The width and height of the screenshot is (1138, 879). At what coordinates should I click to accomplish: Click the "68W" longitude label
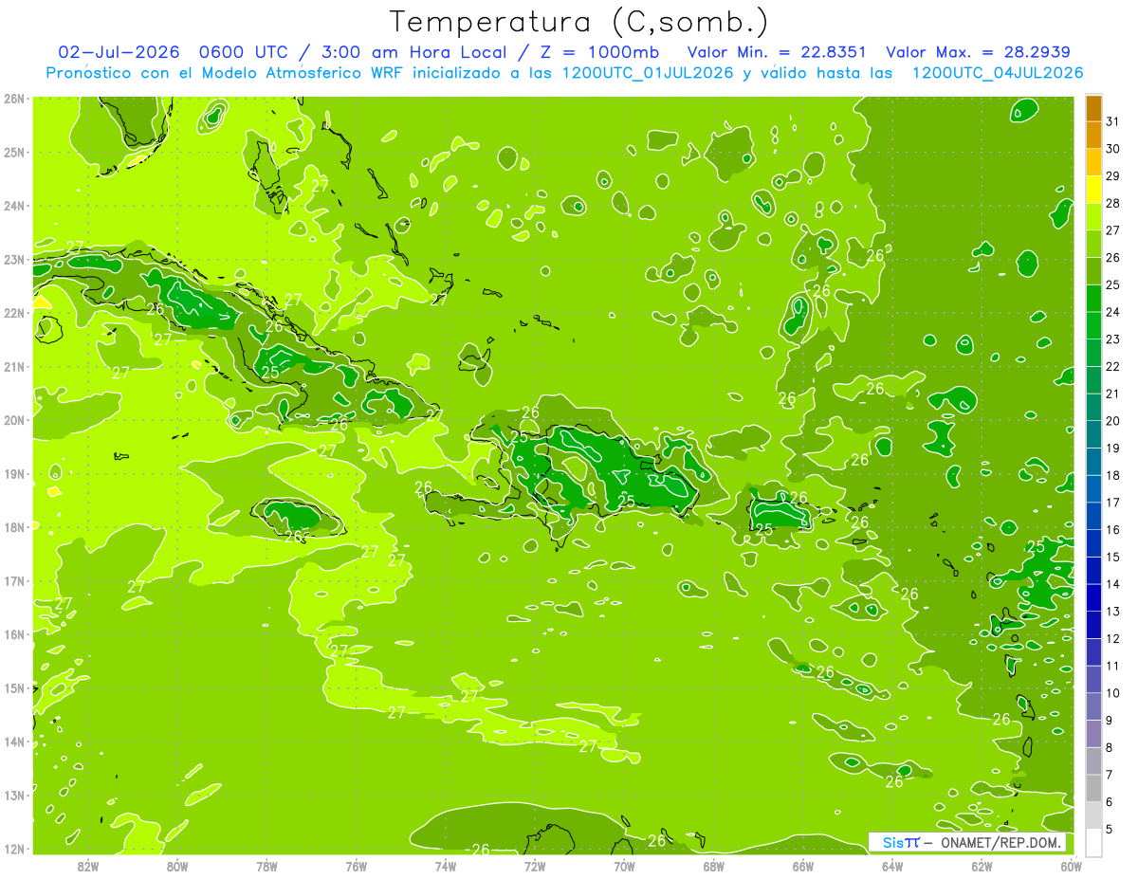pos(714,866)
